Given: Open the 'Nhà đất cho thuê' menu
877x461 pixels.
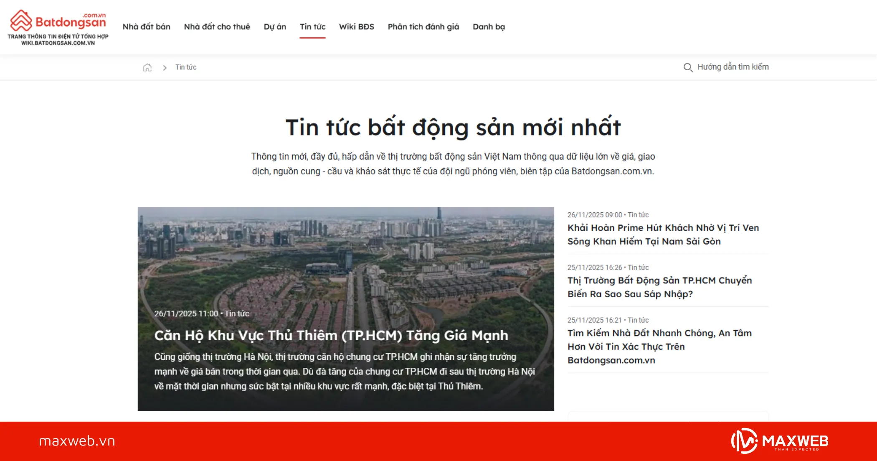Looking at the screenshot, I should (x=217, y=26).
